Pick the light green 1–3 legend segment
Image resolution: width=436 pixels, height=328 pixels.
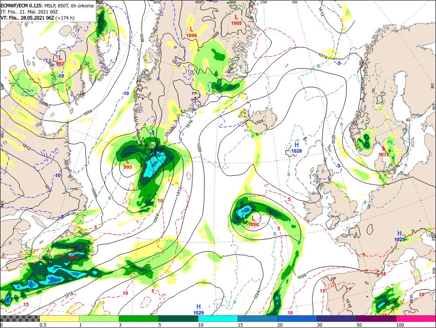tap(99, 318)
